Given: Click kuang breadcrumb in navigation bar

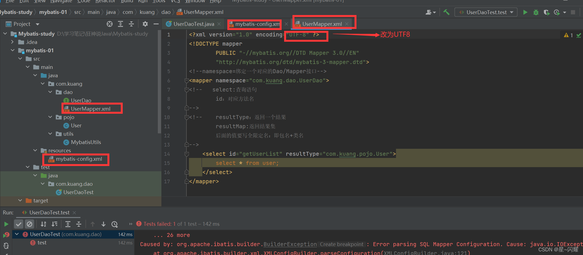Looking at the screenshot, I should coord(147,12).
